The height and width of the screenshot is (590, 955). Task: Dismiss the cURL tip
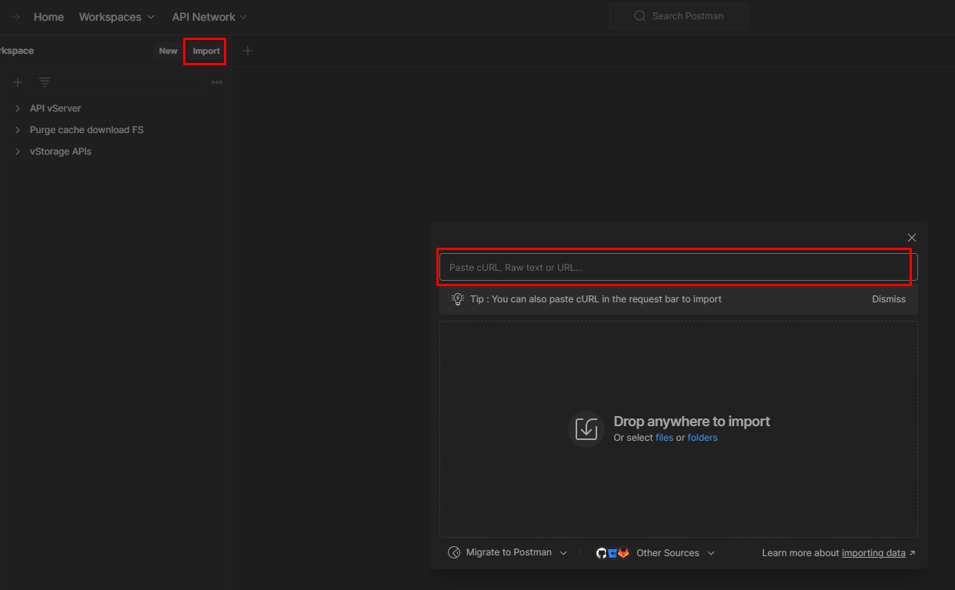(x=889, y=299)
